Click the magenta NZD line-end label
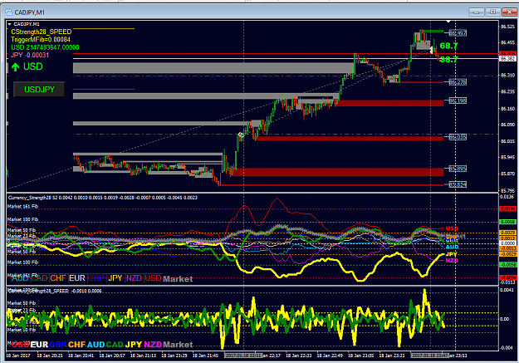This screenshot has height=363, width=519. coord(452,261)
